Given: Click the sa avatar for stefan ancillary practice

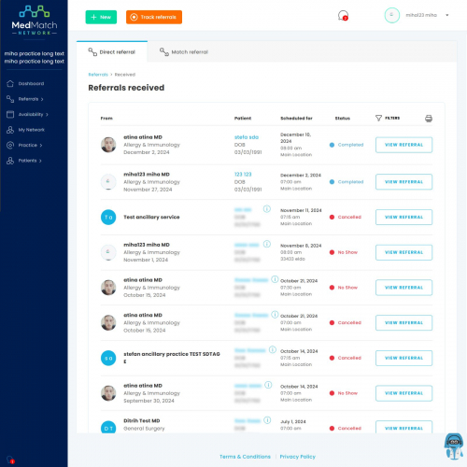Looking at the screenshot, I should click(108, 358).
